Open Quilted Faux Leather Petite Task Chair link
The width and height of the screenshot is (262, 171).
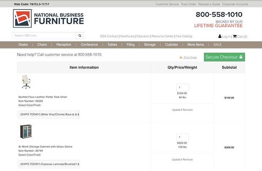pos(43,97)
